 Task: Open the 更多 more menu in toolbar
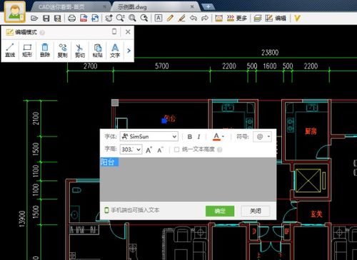tap(237, 19)
